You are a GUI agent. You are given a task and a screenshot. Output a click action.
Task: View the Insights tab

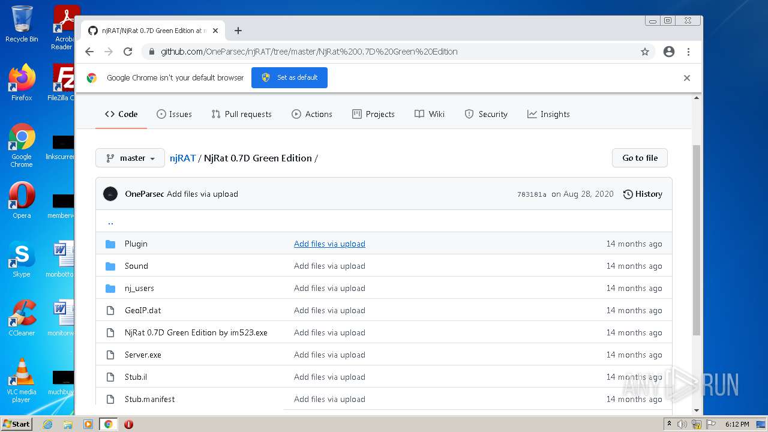[548, 114]
